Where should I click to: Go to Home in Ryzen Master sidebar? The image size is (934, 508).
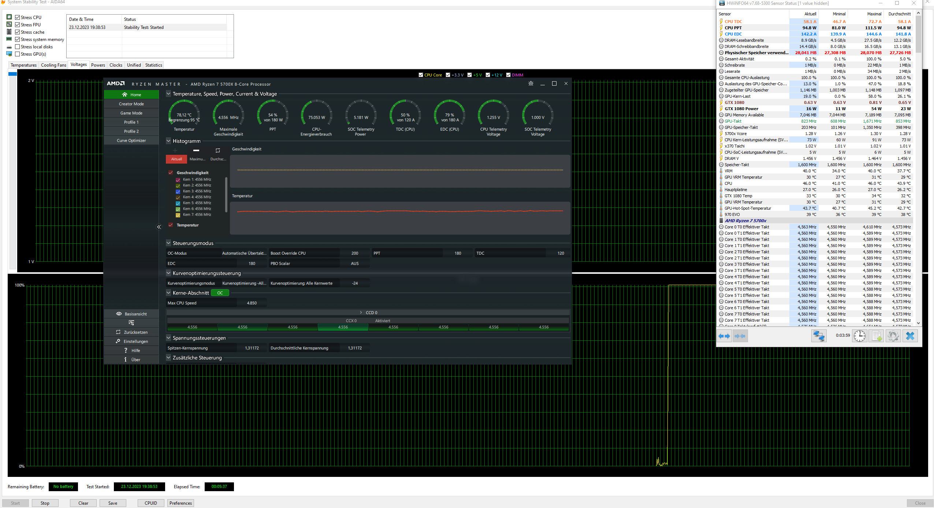(131, 94)
